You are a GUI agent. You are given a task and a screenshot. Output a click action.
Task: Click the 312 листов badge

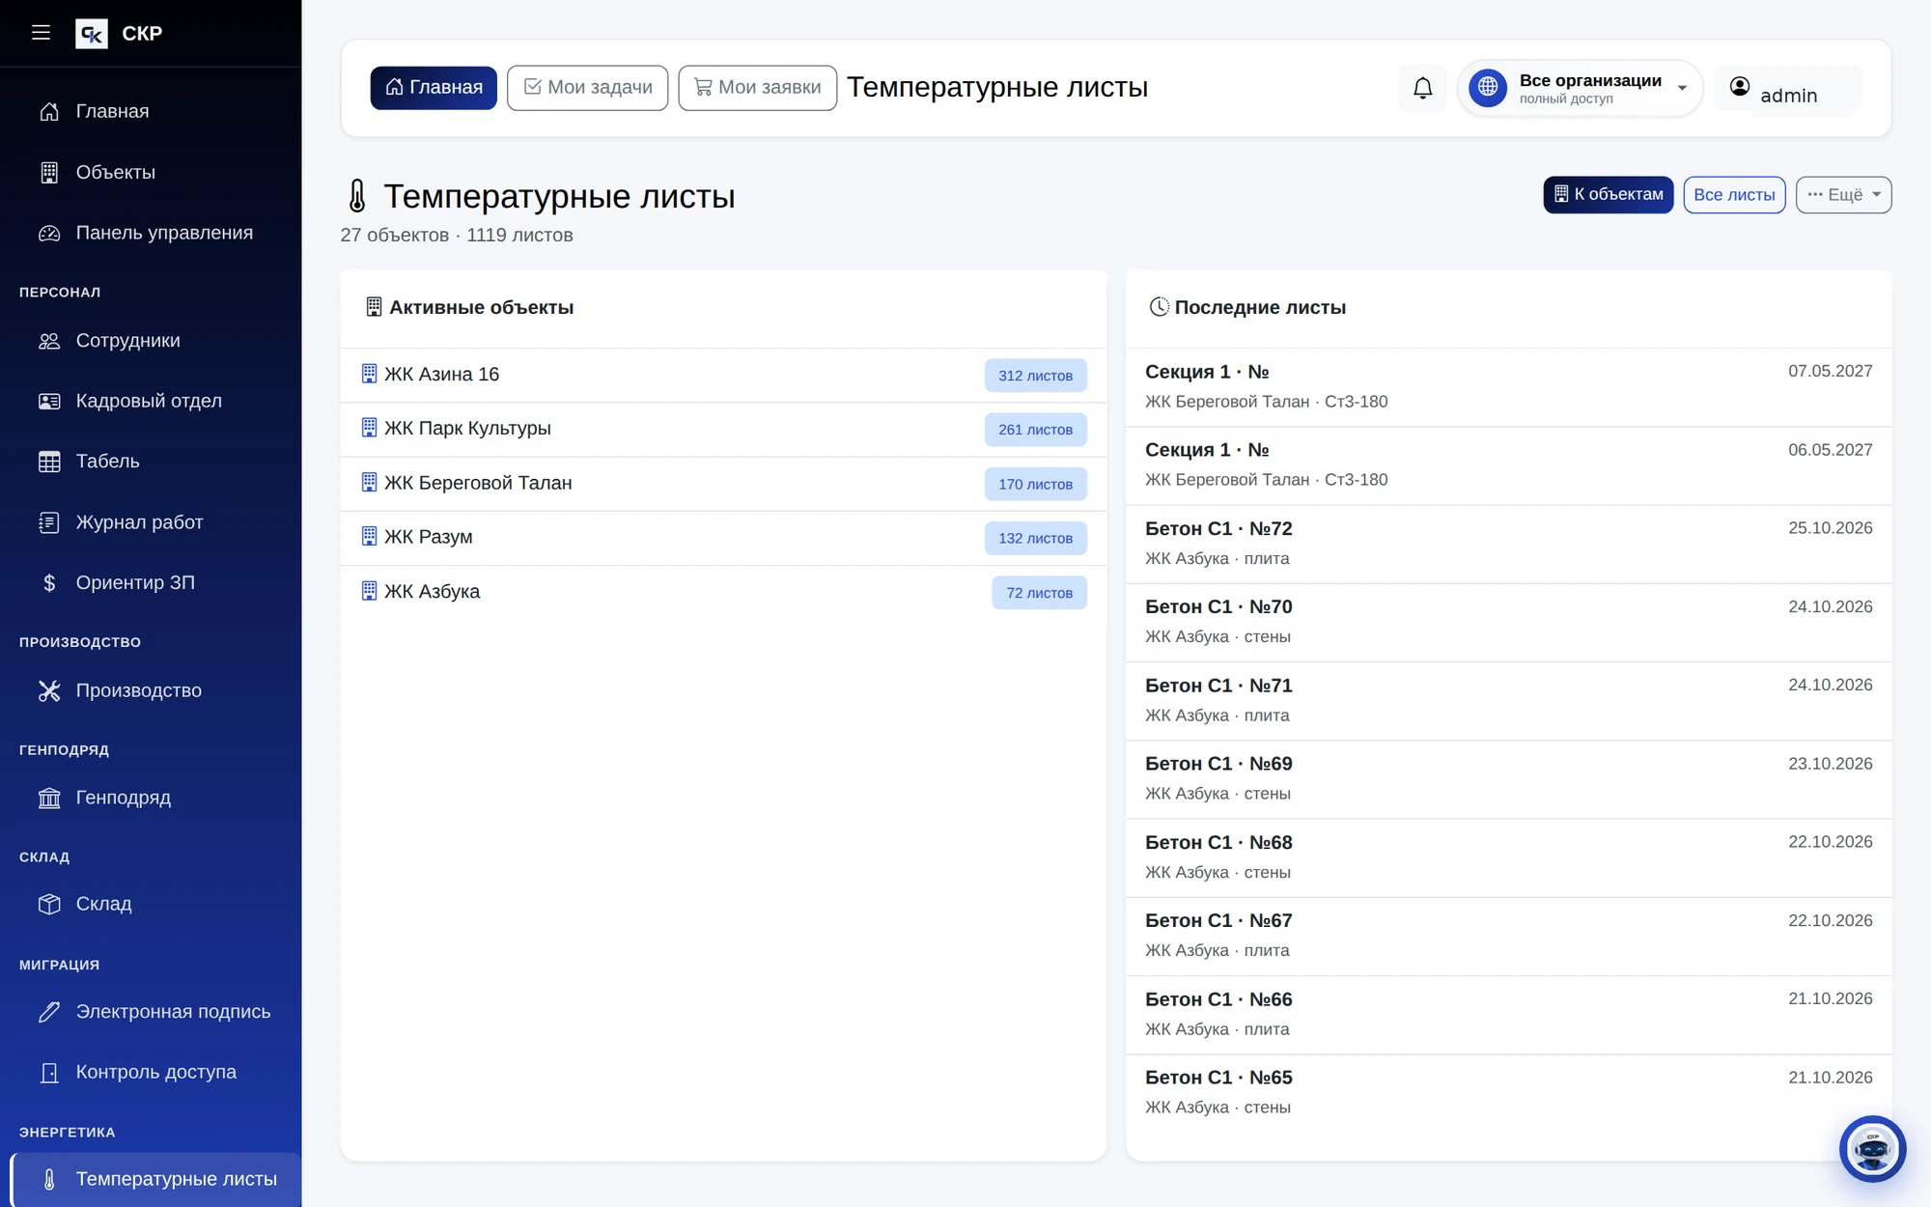pyautogui.click(x=1035, y=376)
